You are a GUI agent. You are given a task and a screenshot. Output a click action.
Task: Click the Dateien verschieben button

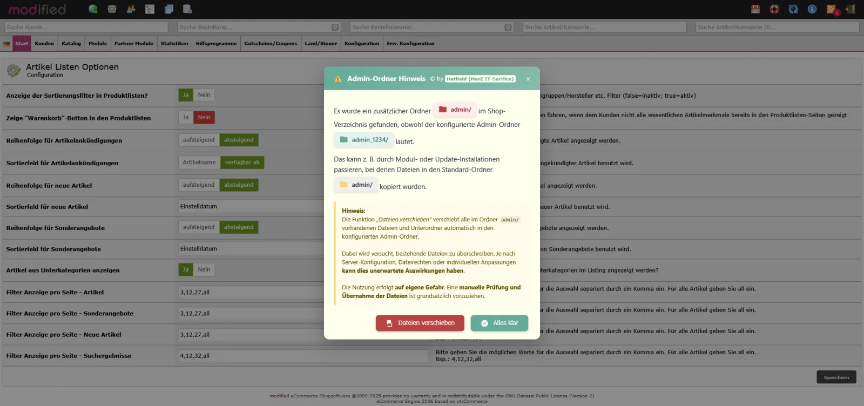[x=420, y=323]
